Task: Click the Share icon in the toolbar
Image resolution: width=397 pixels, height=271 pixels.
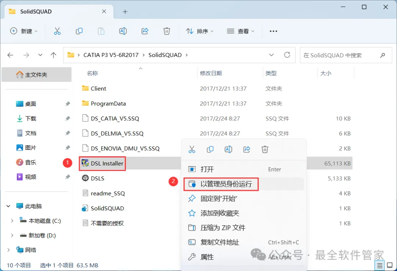Action: click(x=145, y=31)
